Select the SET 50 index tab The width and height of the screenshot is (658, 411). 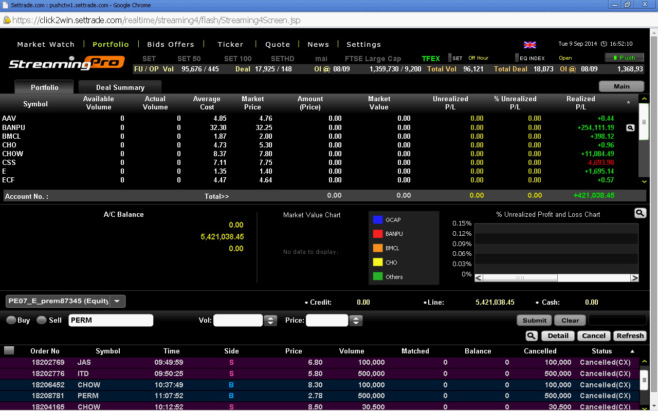click(189, 59)
